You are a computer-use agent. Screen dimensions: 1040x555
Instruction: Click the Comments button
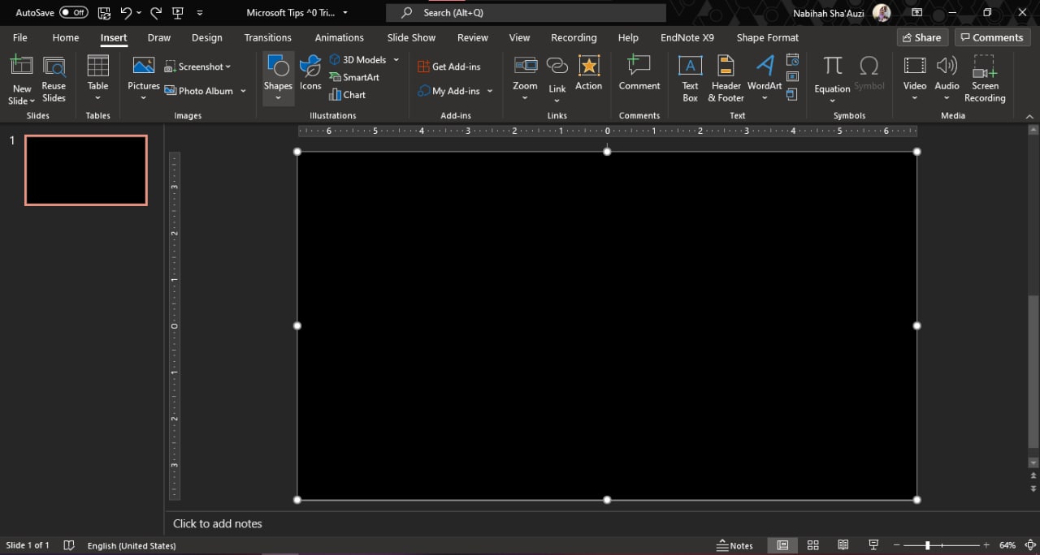pos(992,37)
